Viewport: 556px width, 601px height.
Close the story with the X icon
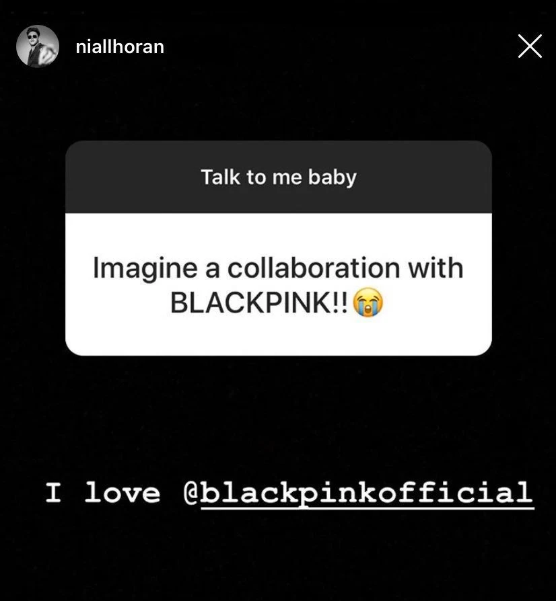(530, 46)
